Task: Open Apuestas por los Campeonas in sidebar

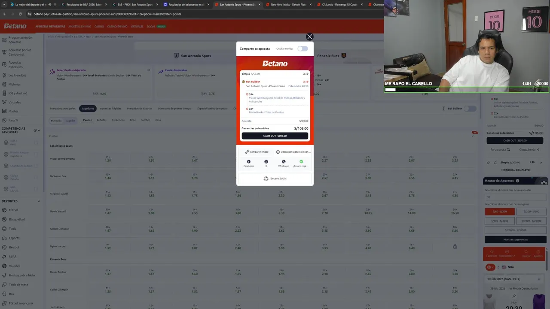Action: (20, 52)
